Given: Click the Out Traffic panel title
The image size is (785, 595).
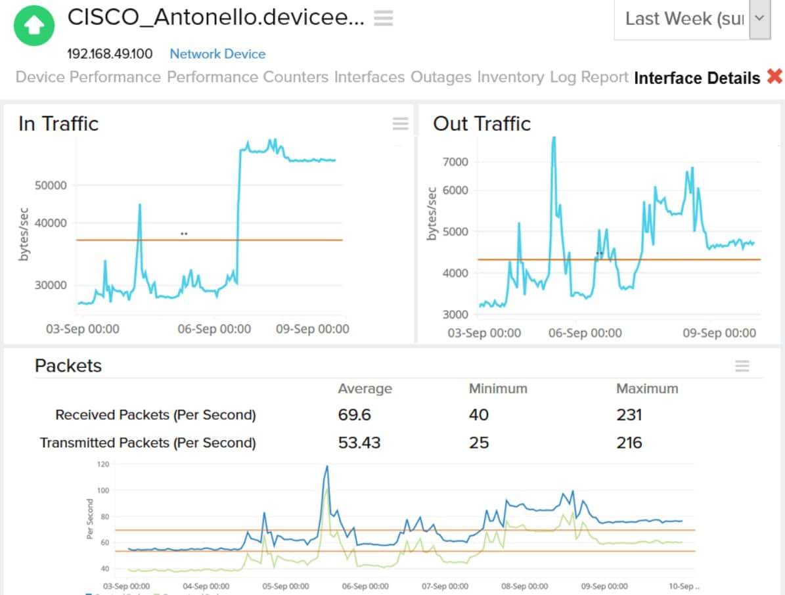Looking at the screenshot, I should [482, 123].
